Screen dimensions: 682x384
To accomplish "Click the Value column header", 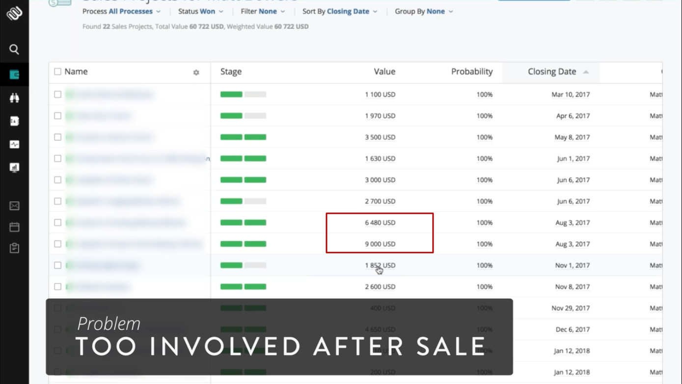I will (x=384, y=72).
